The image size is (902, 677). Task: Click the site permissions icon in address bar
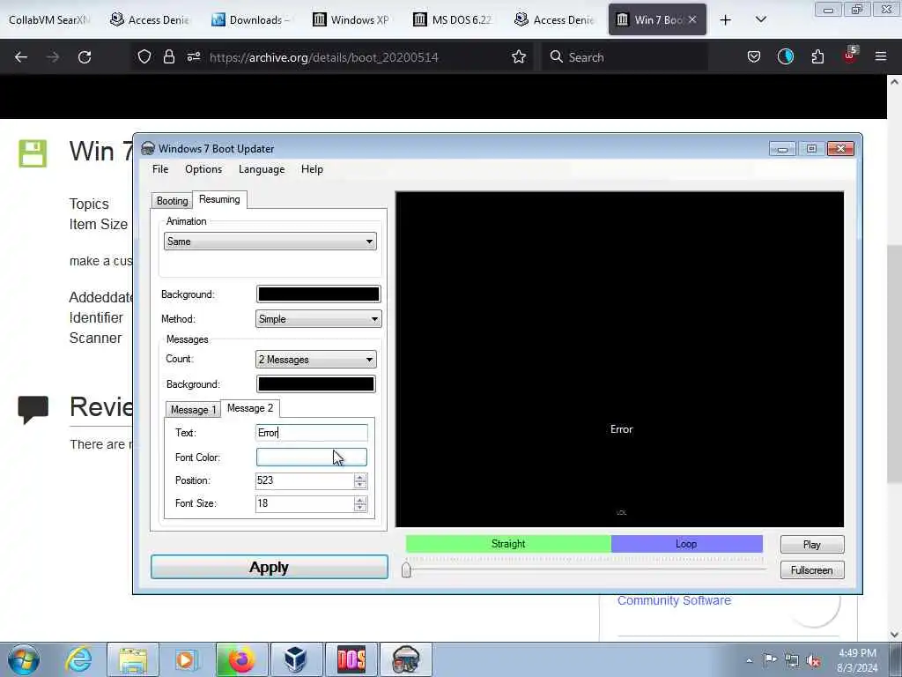pyautogui.click(x=193, y=57)
